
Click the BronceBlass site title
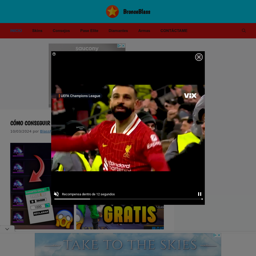tap(137, 12)
